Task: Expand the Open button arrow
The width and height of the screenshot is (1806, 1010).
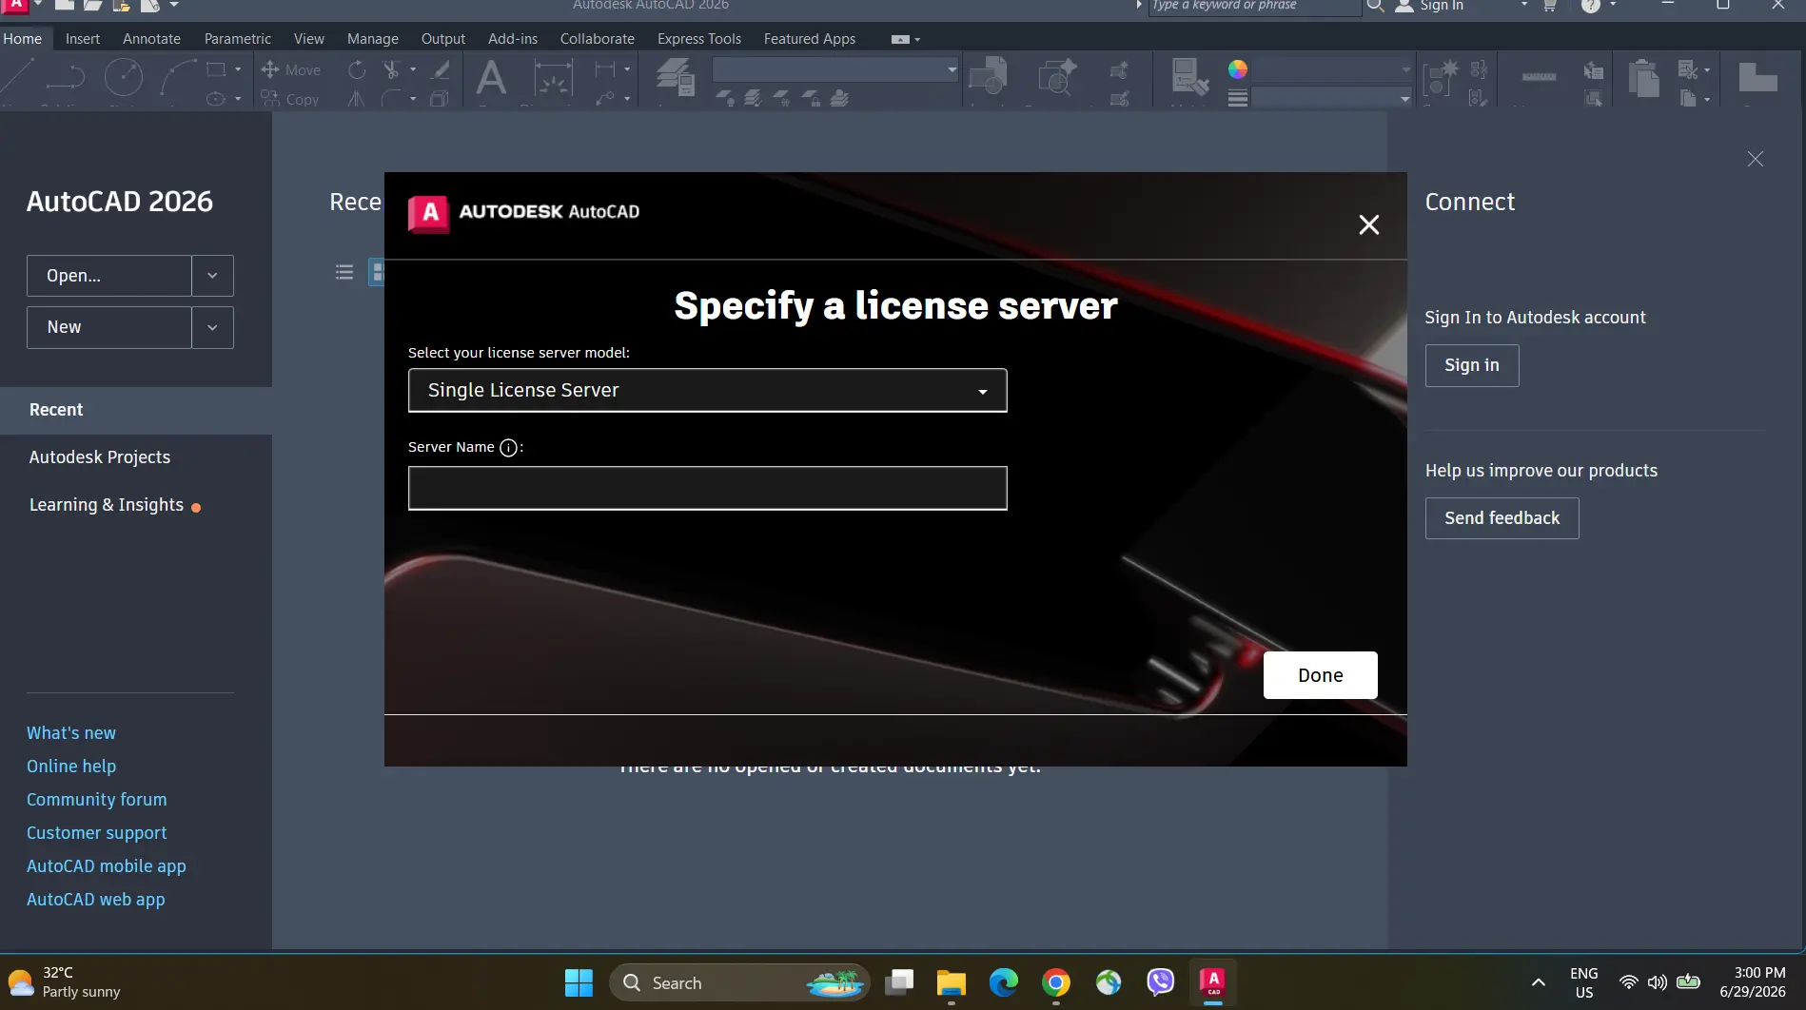Action: coord(212,276)
